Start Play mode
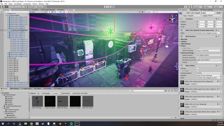This screenshot has height=126, width=224. tap(106, 7)
